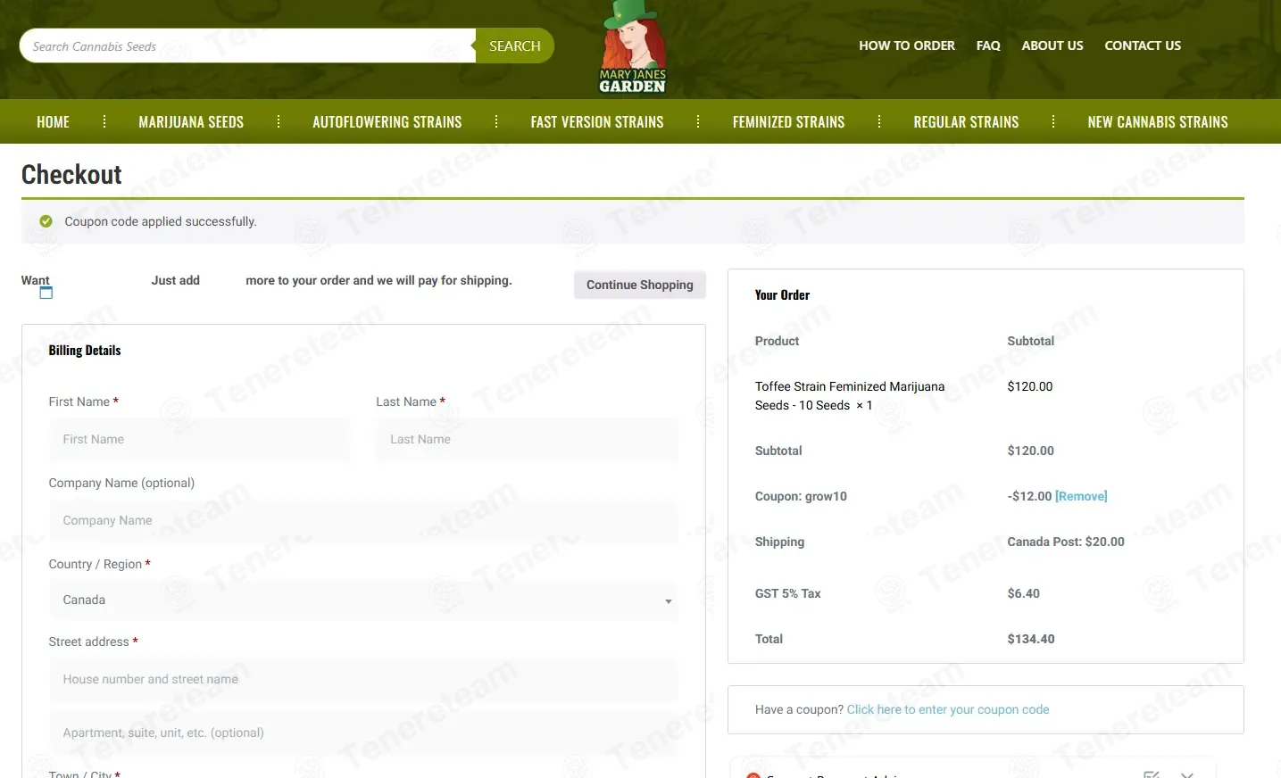Open the About Us link
Image resolution: width=1281 pixels, height=778 pixels.
[x=1052, y=46]
